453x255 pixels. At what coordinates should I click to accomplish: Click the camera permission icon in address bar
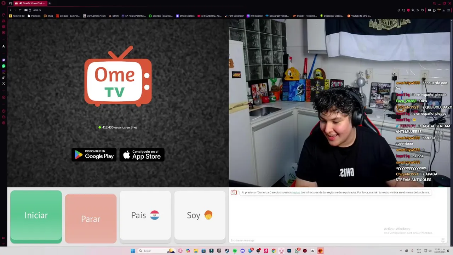pos(26,10)
